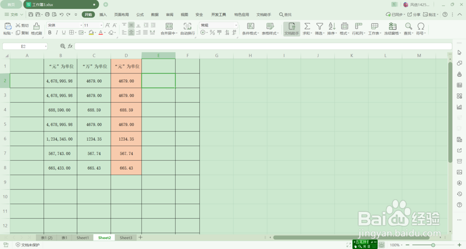466x249 pixels.
Task: Toggle horizontal center alignment
Action: click(x=131, y=33)
